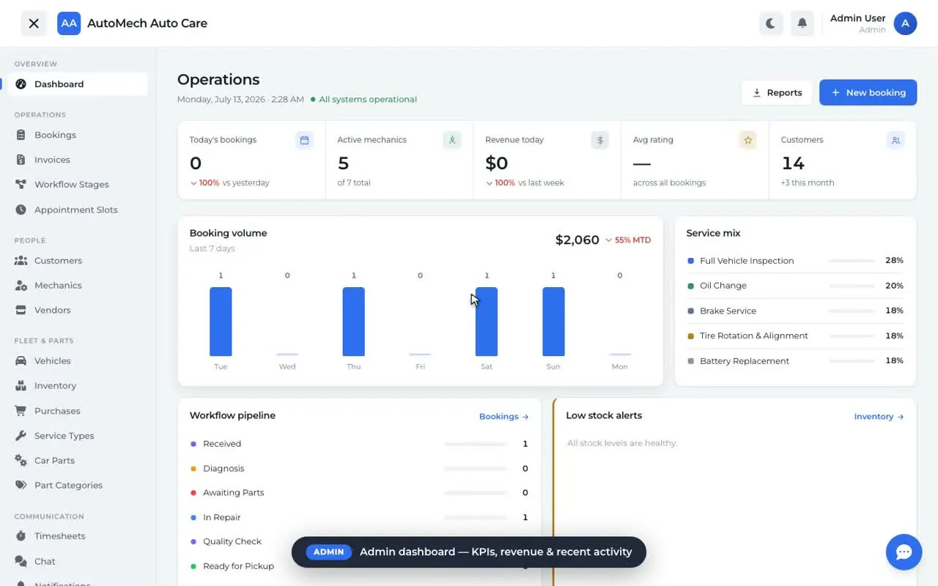The height and width of the screenshot is (586, 938).
Task: Click the Workflow Stages diagram icon
Action: pos(21,185)
